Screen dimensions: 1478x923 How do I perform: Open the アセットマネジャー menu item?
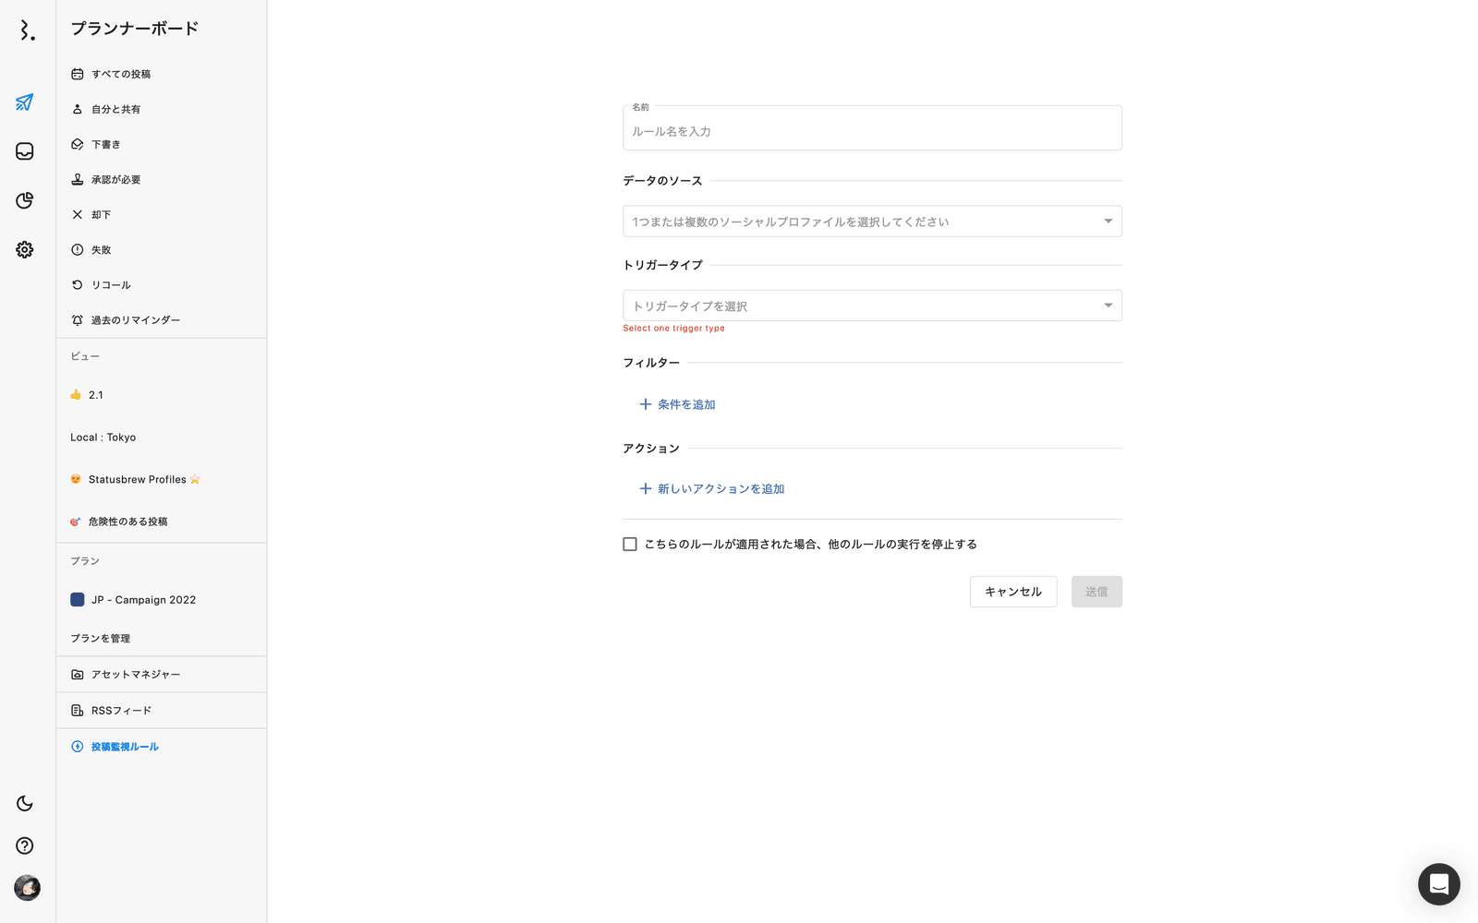135,675
